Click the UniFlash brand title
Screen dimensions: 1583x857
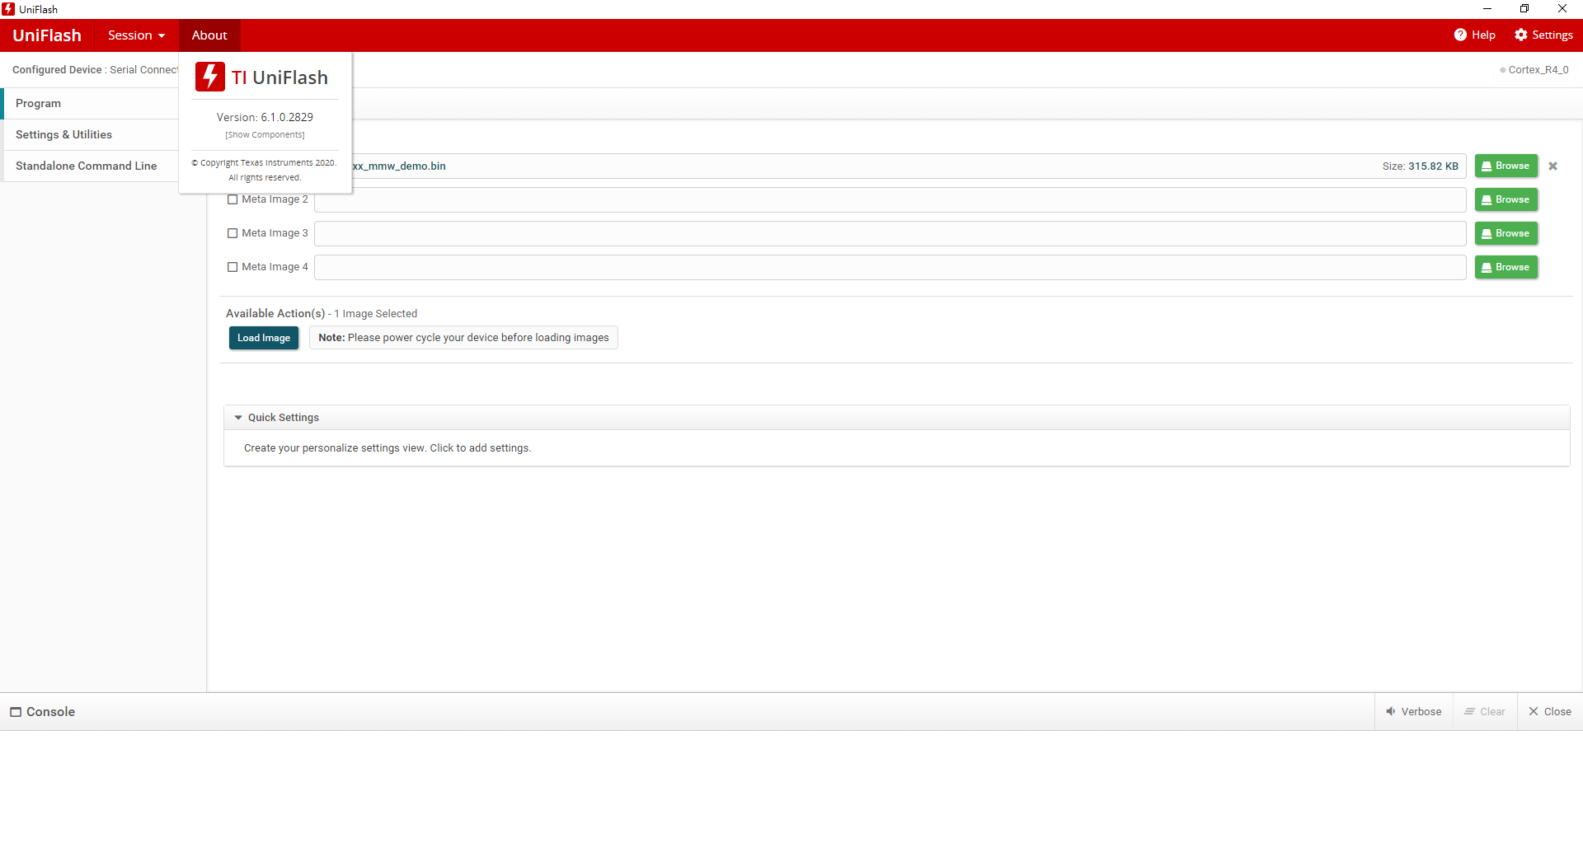(x=47, y=35)
